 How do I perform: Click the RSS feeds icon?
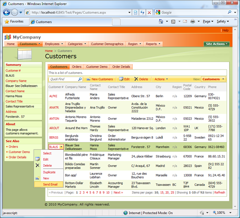[x=173, y=21]
